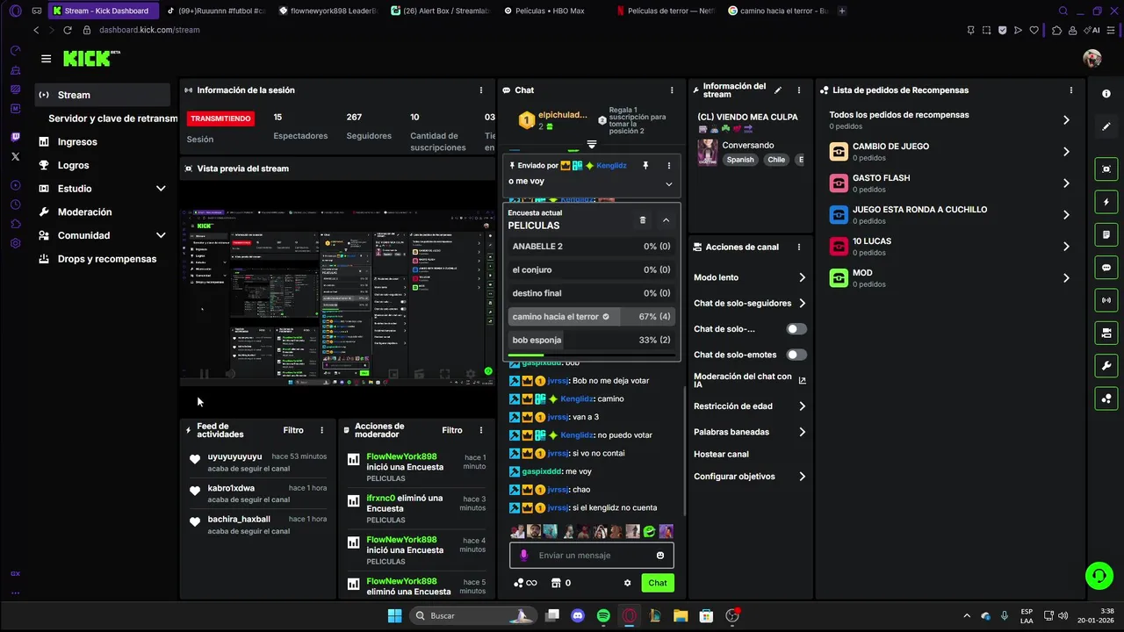This screenshot has height=632, width=1124.
Task: Open Información de la sesión options menu
Action: 480,90
